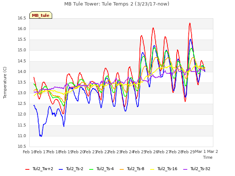Click the blue Tul2_Ts-2 legend swatch

(61, 169)
